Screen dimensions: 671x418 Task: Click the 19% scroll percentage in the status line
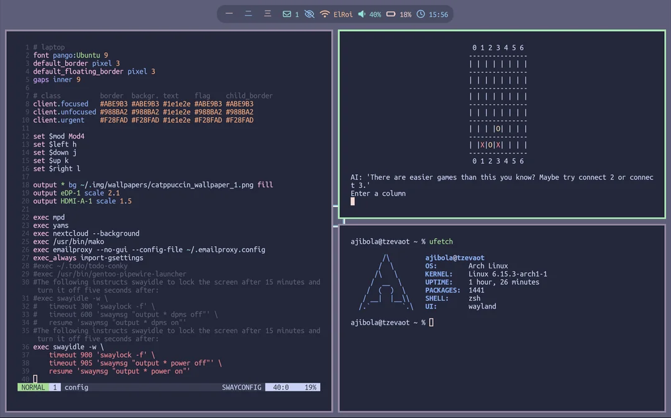[x=310, y=387]
